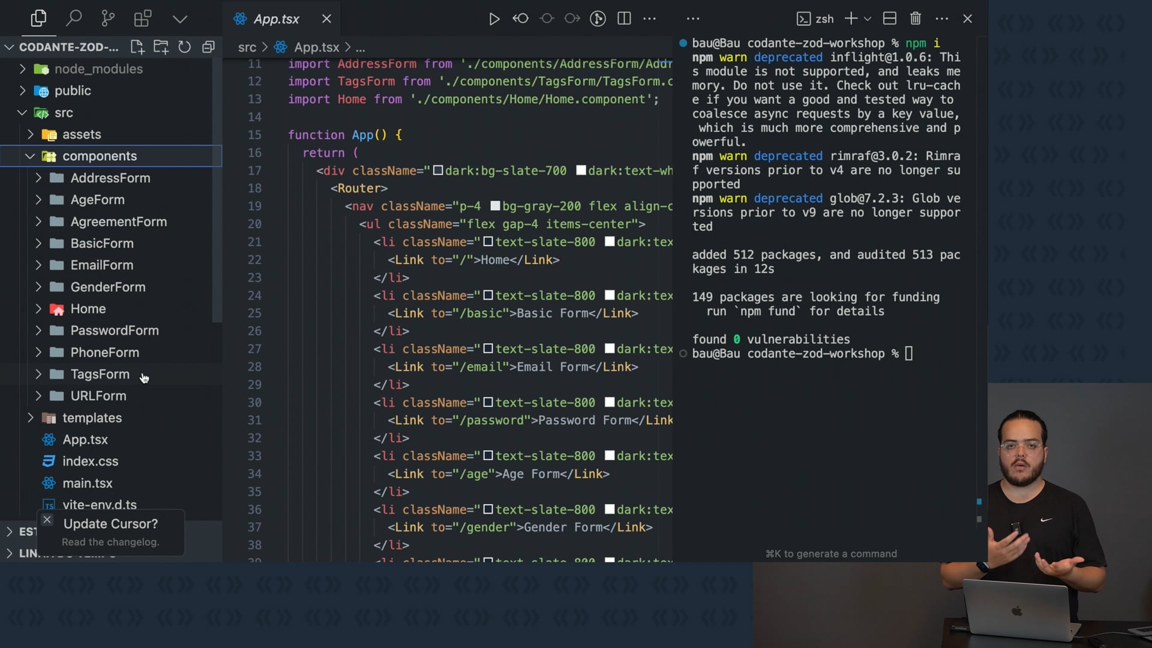The image size is (1152, 648).
Task: Open the Search view icon
Action: coord(74,19)
